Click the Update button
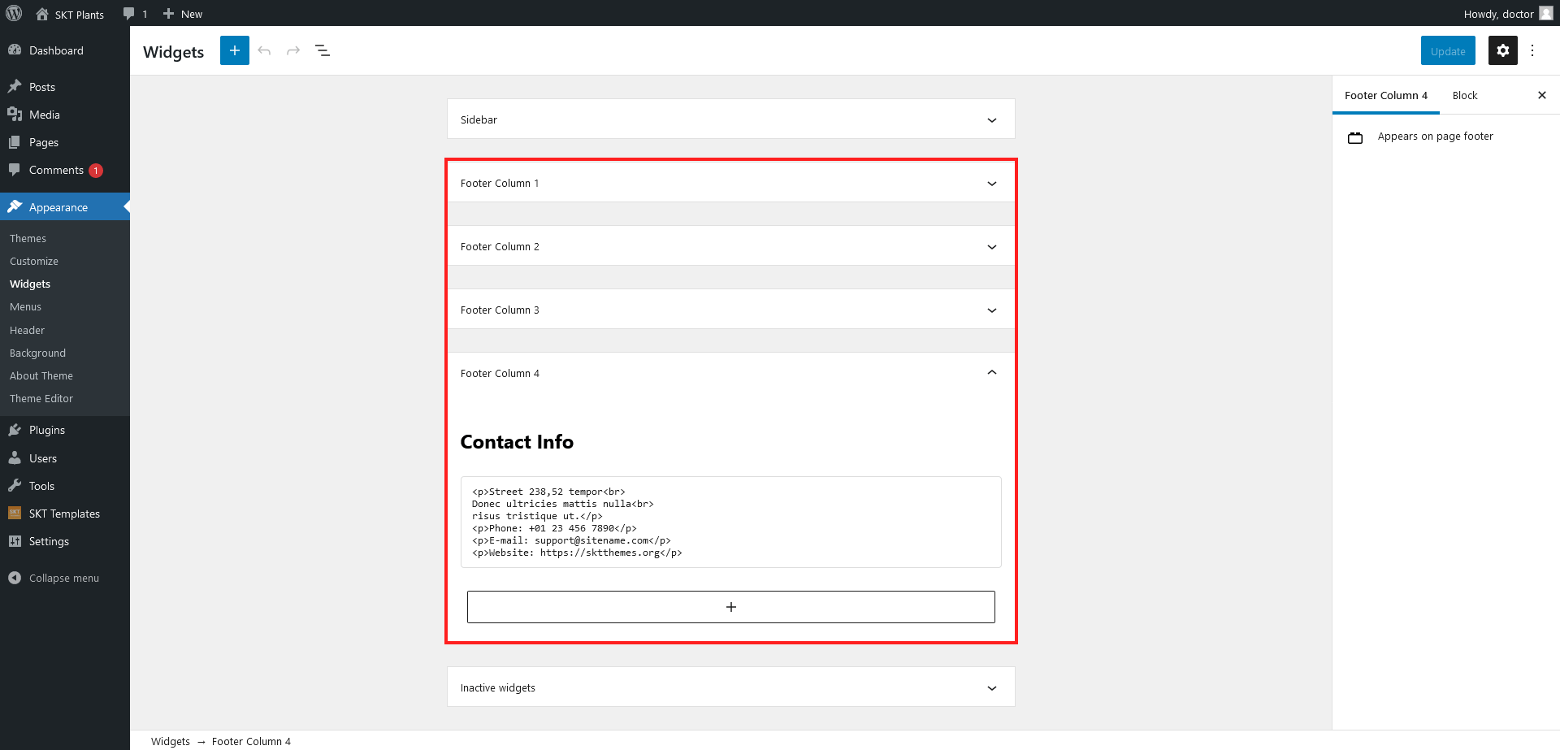 pyautogui.click(x=1448, y=50)
